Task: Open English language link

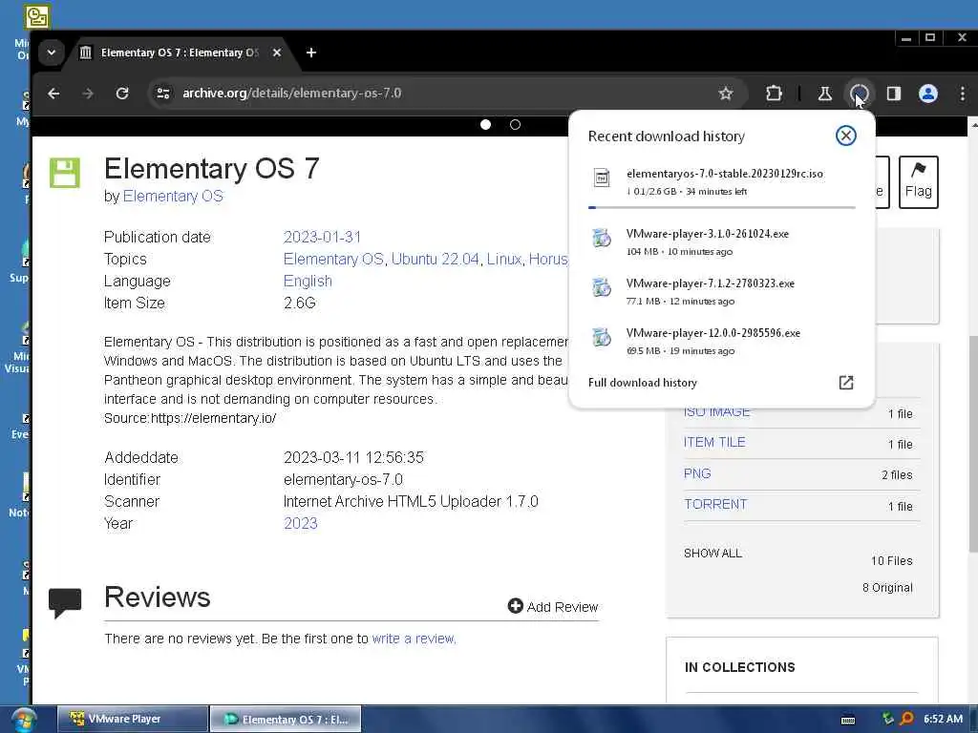Action: coord(308,282)
